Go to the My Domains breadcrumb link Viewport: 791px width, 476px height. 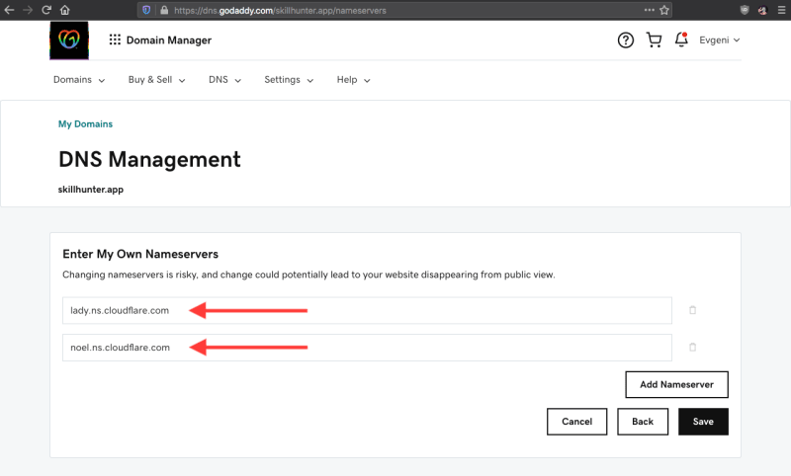point(85,123)
